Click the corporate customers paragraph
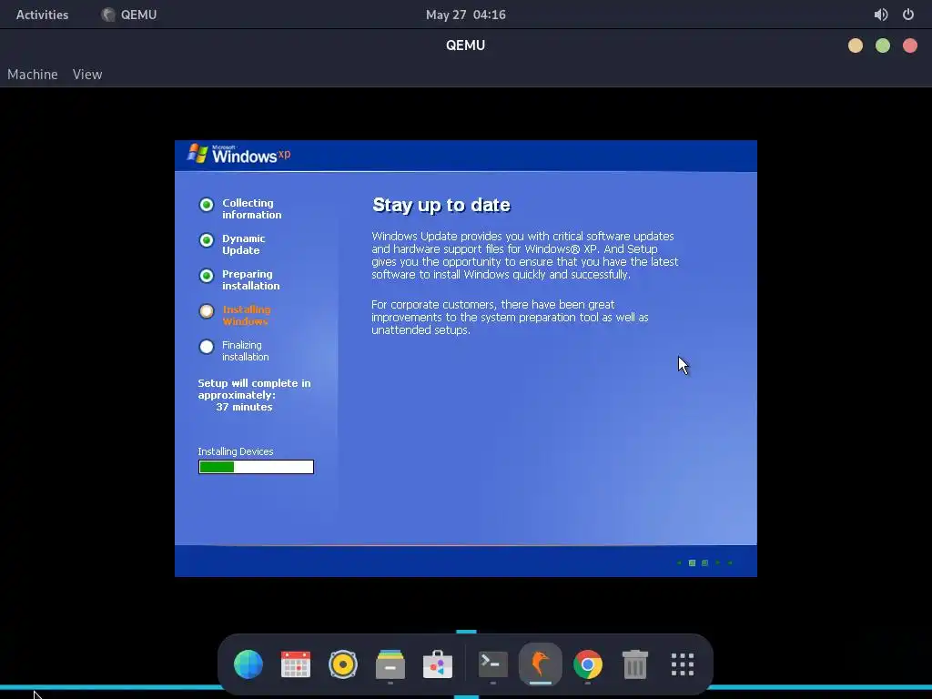Screen dimensions: 932x699 (x=510, y=318)
